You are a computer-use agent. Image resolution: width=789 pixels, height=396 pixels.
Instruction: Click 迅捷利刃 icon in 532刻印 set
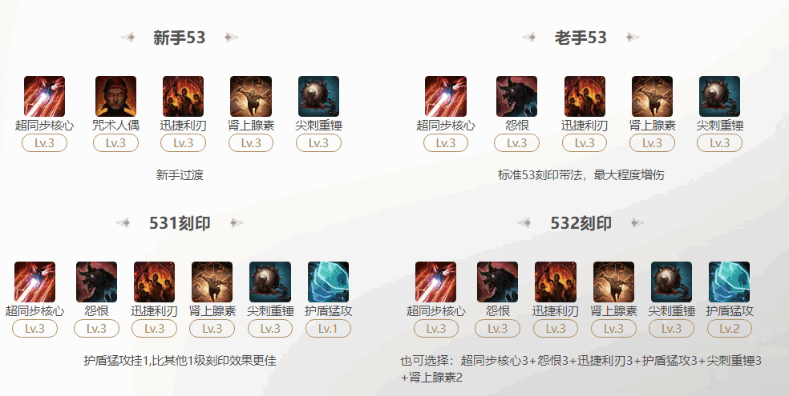coord(556,282)
